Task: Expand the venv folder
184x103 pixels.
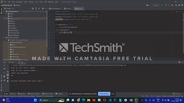Action: click(x=6, y=19)
